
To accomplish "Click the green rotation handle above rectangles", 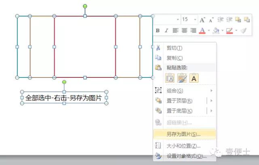I will coord(85,6).
